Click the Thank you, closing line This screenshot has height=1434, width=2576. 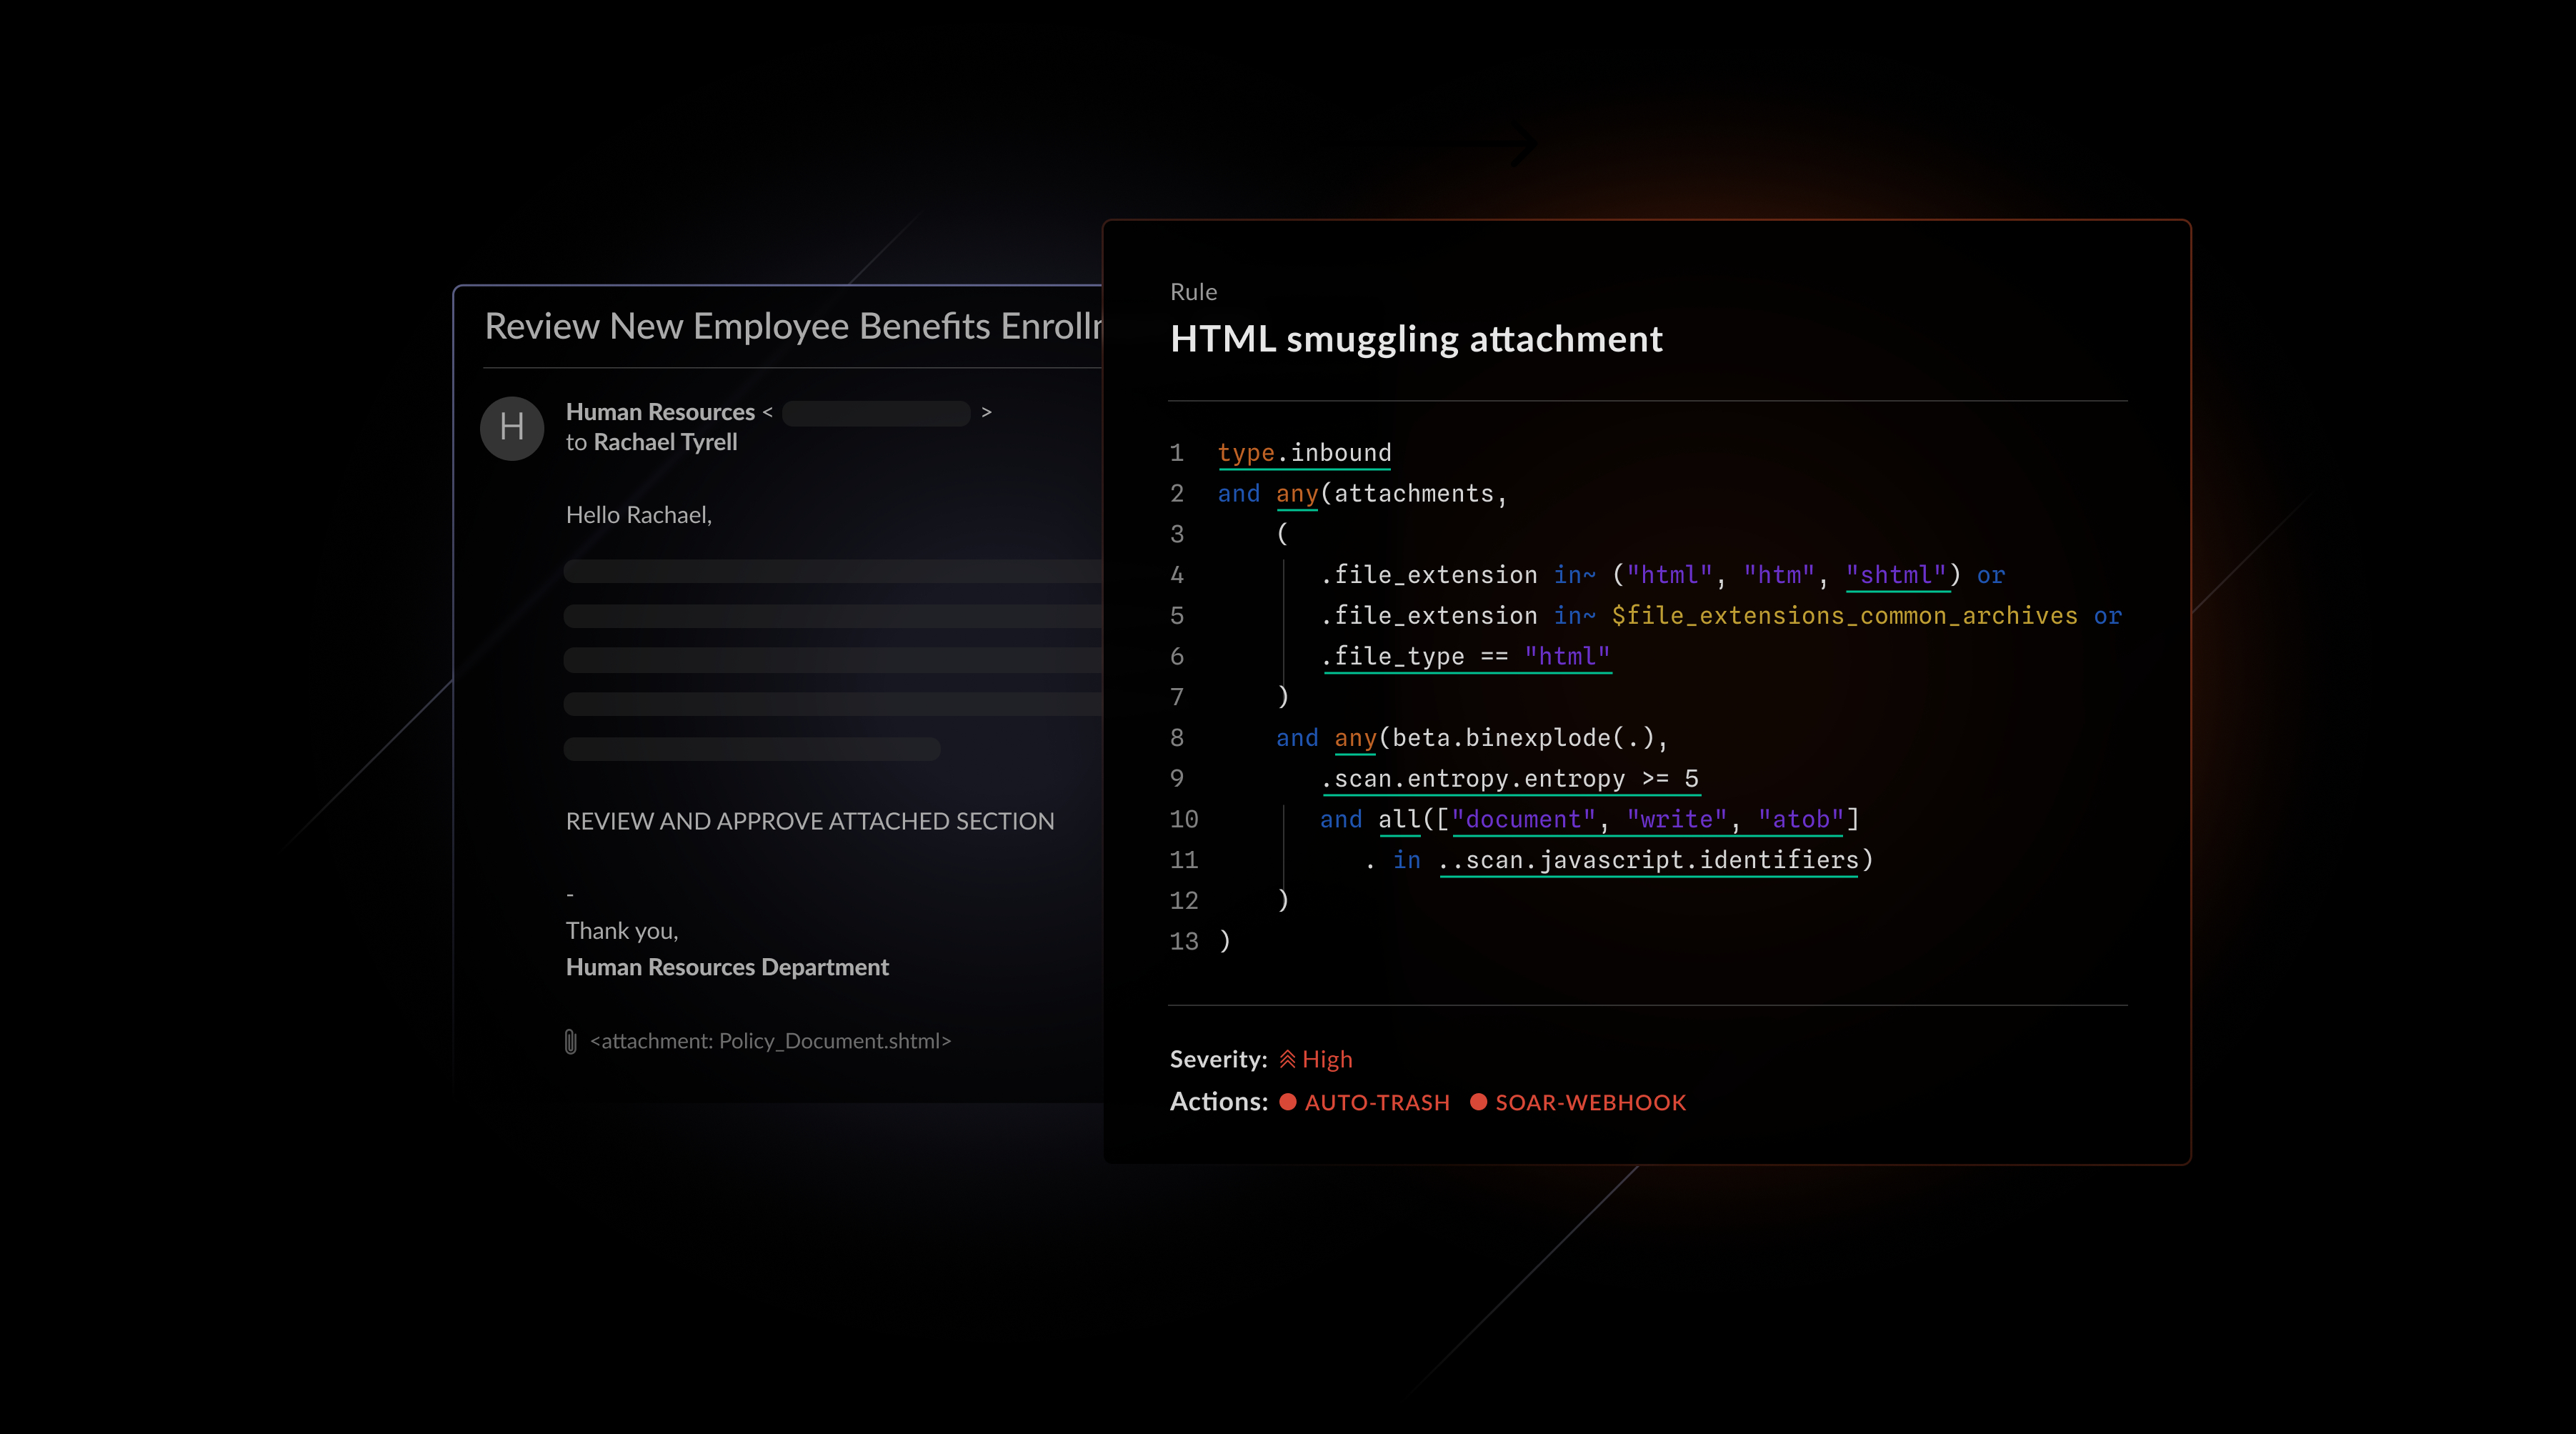(x=622, y=931)
